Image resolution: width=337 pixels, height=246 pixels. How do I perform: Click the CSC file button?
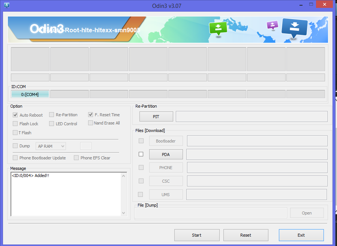click(166, 181)
